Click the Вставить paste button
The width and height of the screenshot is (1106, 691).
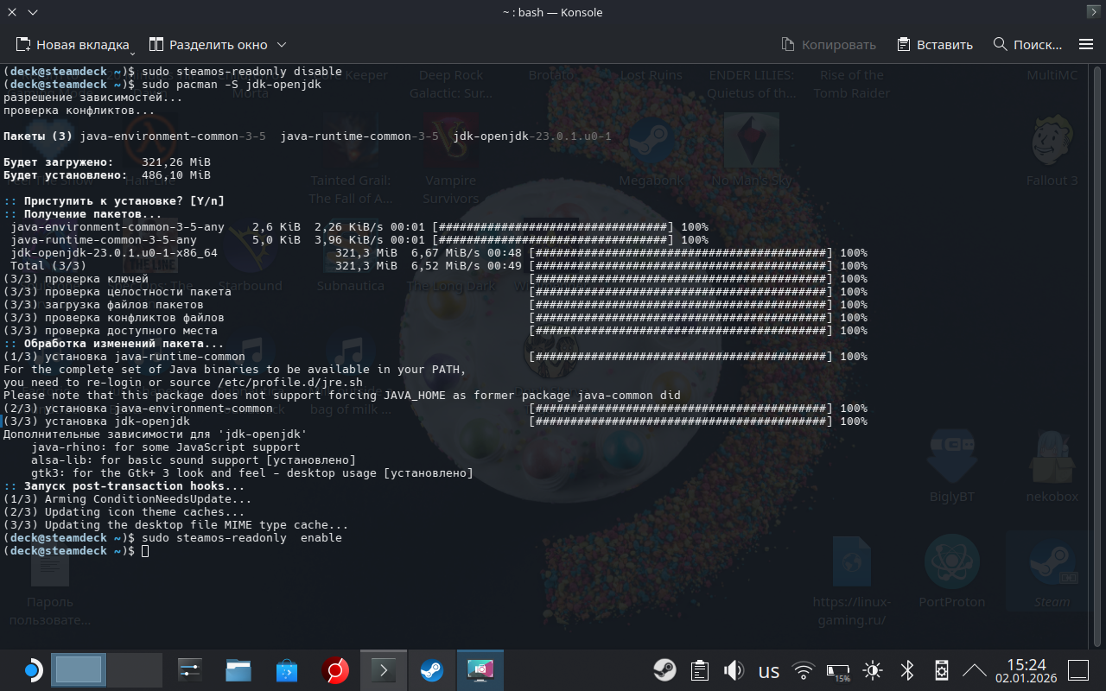(x=935, y=44)
